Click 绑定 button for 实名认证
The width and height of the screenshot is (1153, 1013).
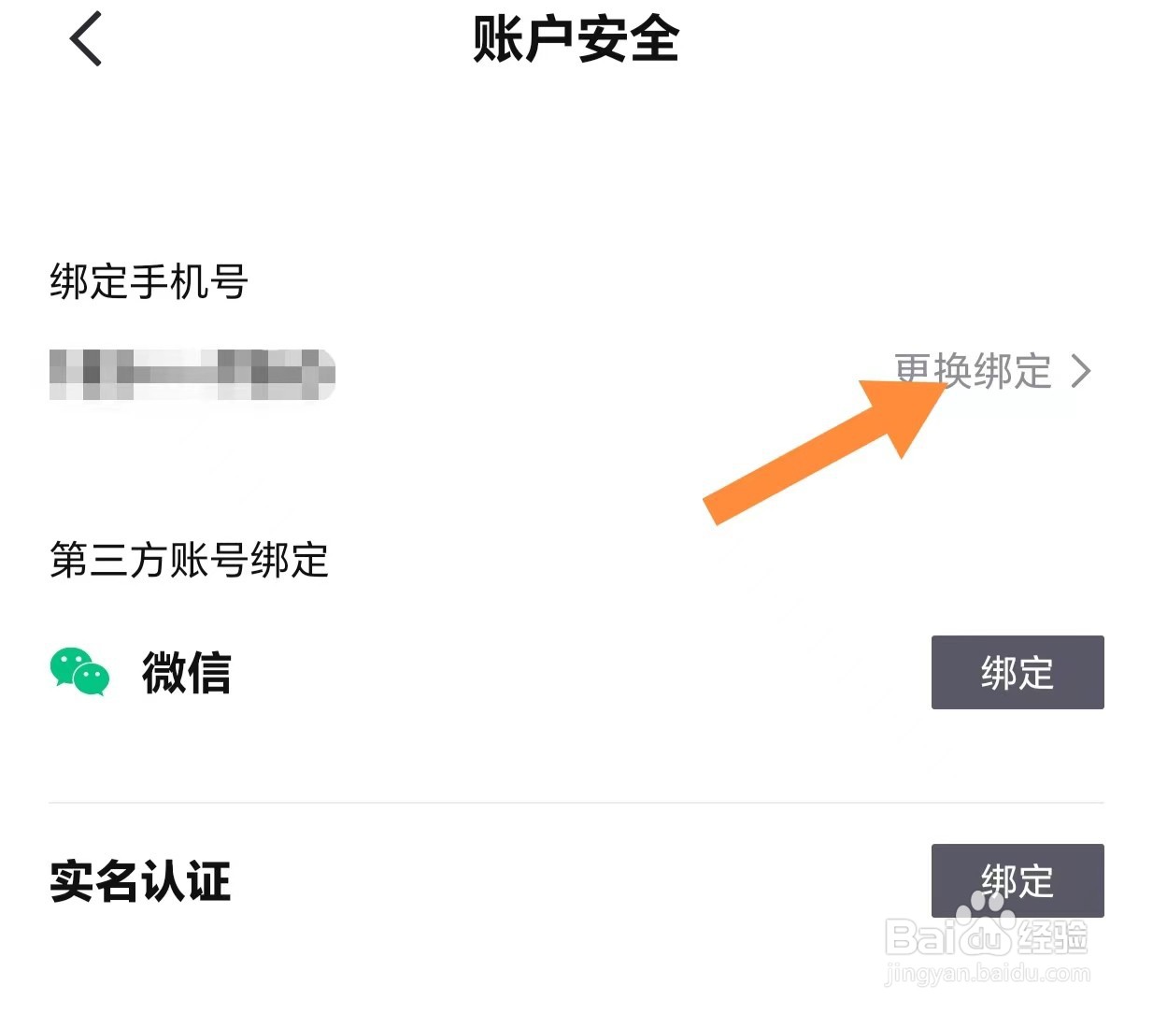(x=1018, y=880)
